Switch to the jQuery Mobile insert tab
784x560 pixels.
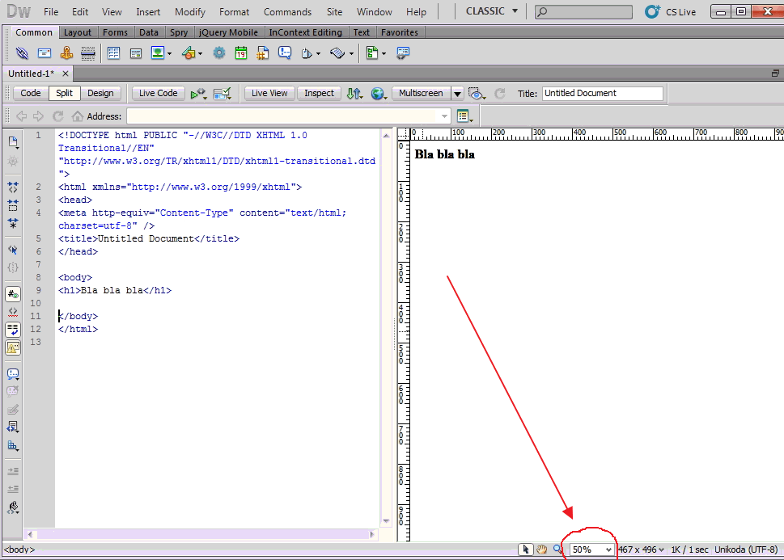click(x=228, y=32)
